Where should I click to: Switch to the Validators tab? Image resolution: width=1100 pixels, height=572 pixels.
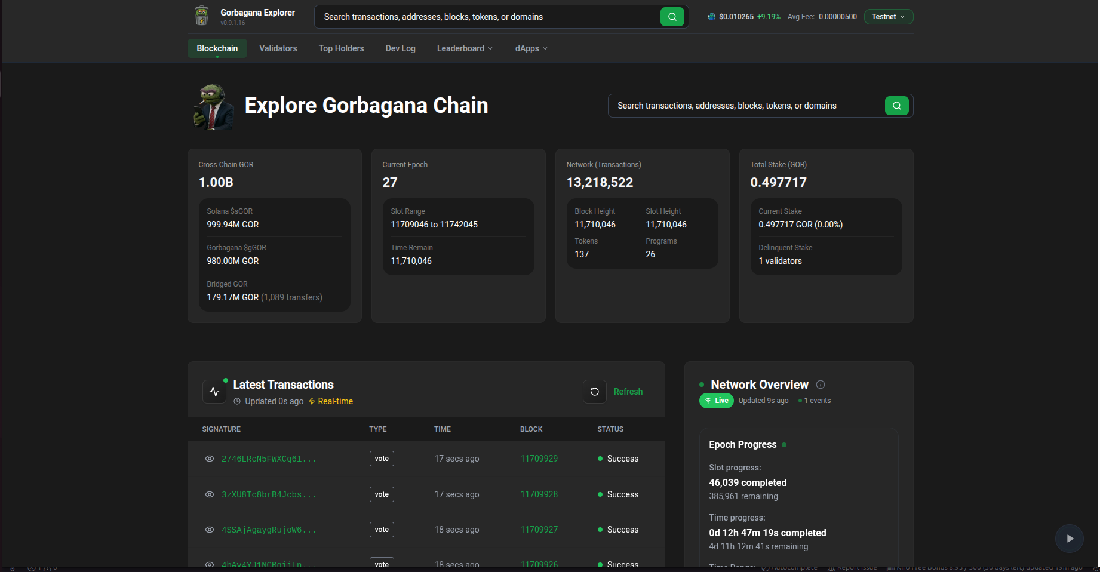[278, 48]
